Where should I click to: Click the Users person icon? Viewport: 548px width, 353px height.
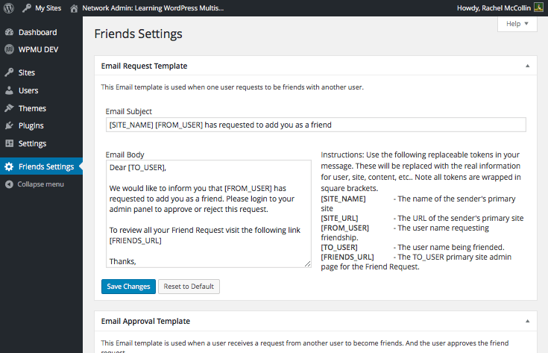click(x=10, y=90)
